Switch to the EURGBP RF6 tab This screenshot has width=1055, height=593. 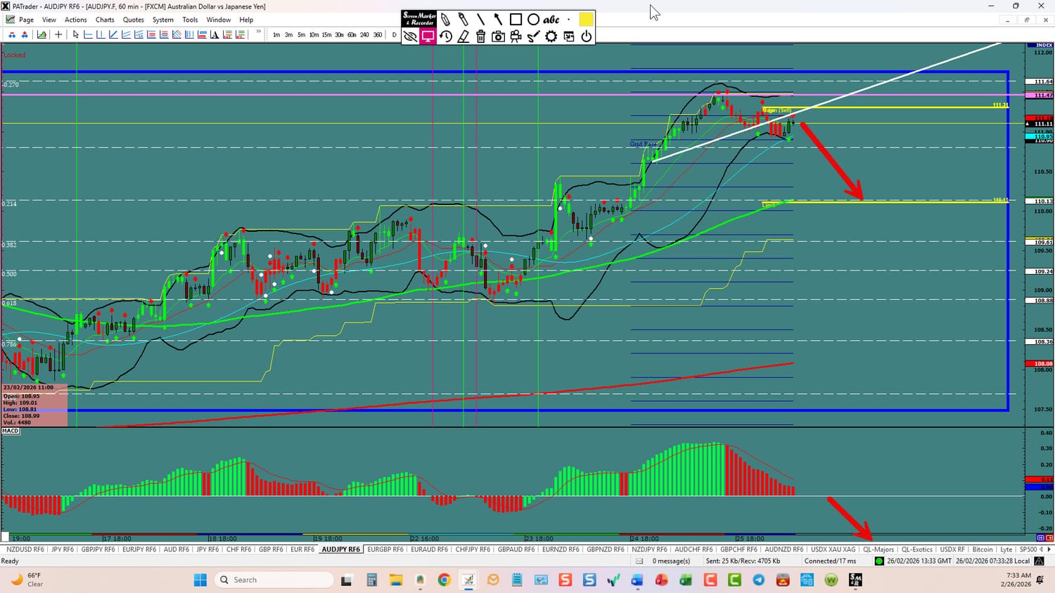tap(385, 549)
